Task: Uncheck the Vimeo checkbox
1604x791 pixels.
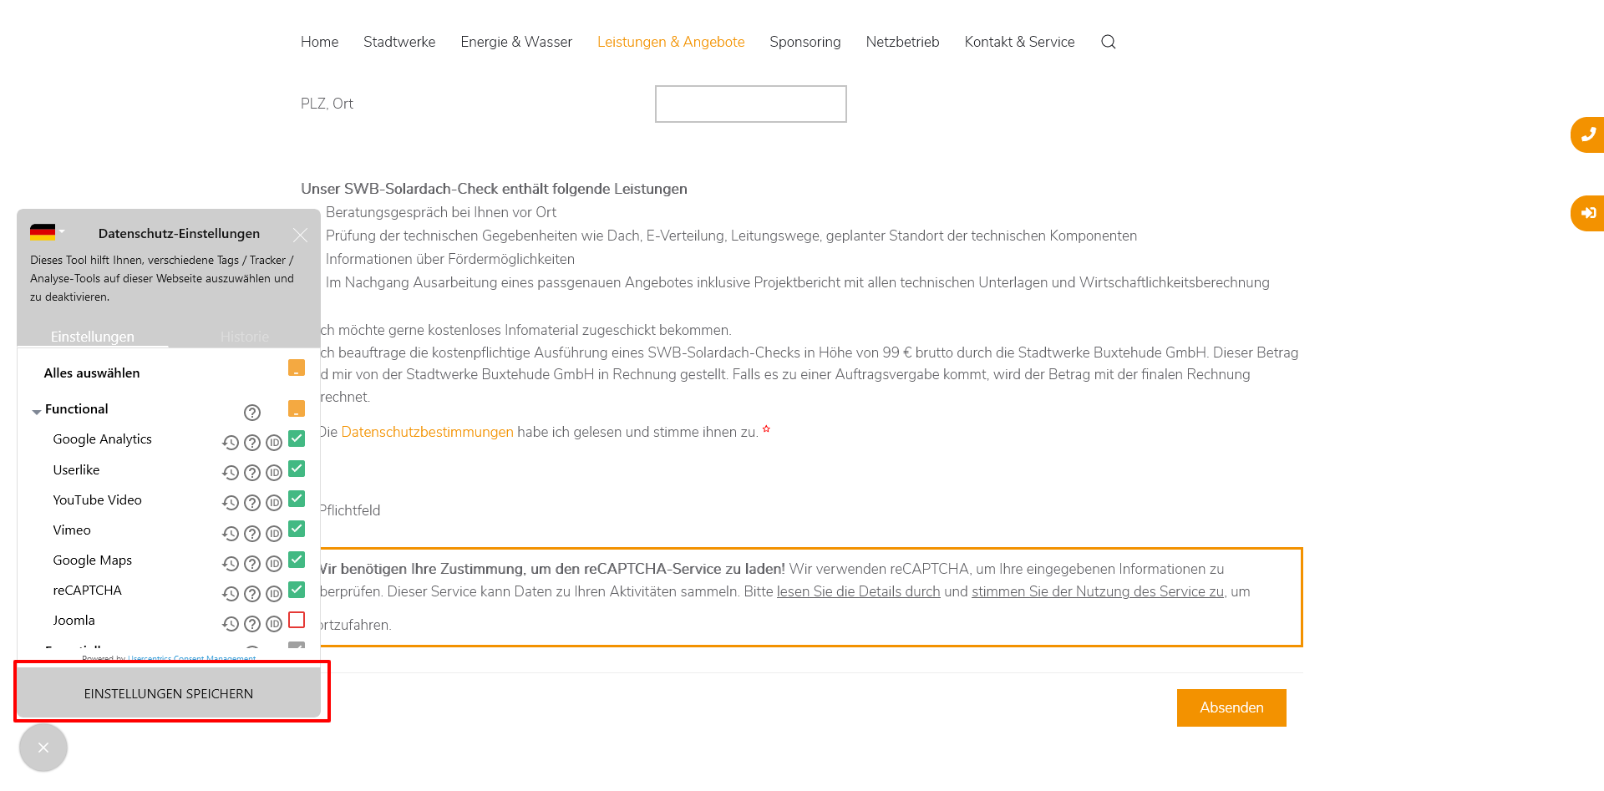Action: click(x=297, y=529)
